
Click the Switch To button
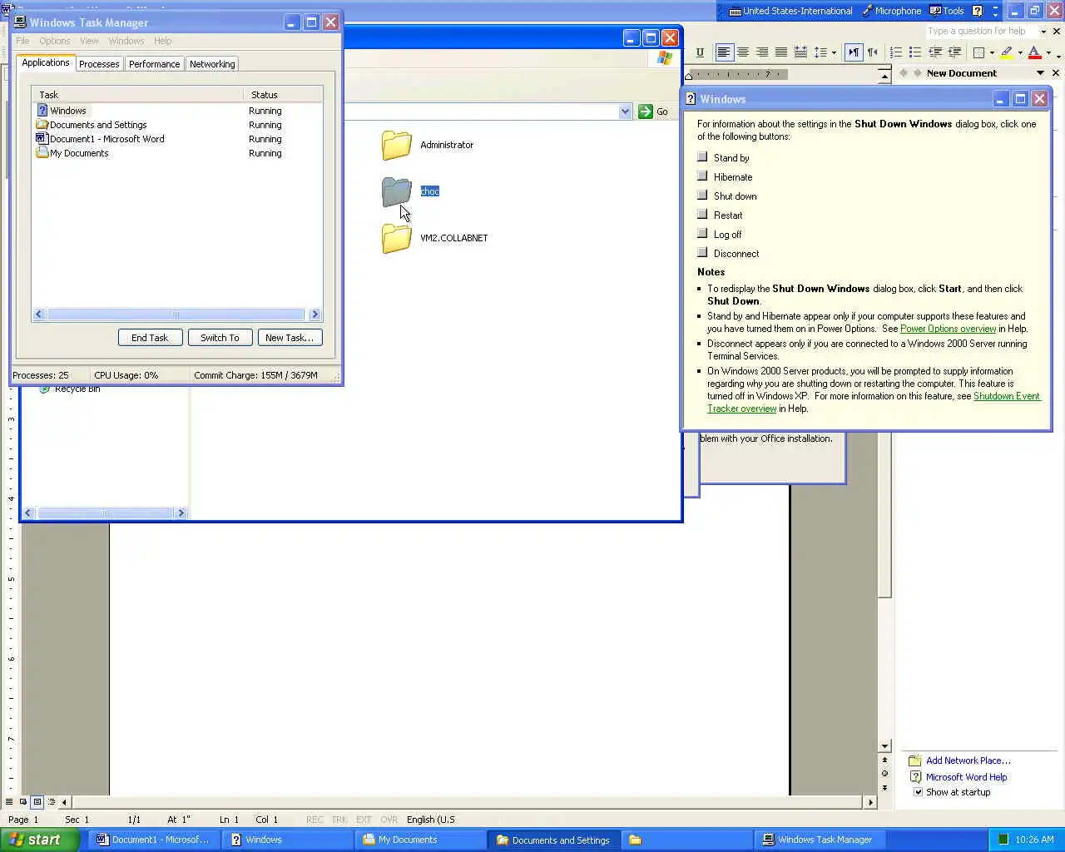(x=220, y=338)
